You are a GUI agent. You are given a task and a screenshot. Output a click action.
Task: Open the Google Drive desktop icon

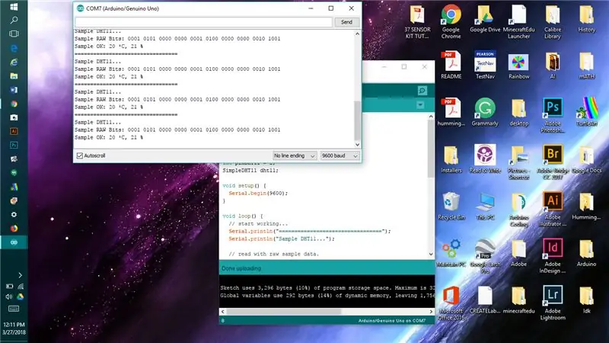coord(485,18)
